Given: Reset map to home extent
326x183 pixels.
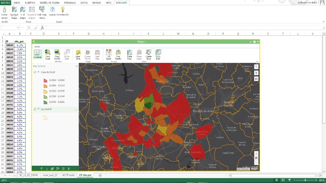Looking at the screenshot, I should click(x=256, y=158).
